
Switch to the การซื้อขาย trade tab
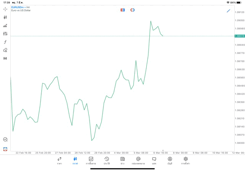(x=91, y=160)
